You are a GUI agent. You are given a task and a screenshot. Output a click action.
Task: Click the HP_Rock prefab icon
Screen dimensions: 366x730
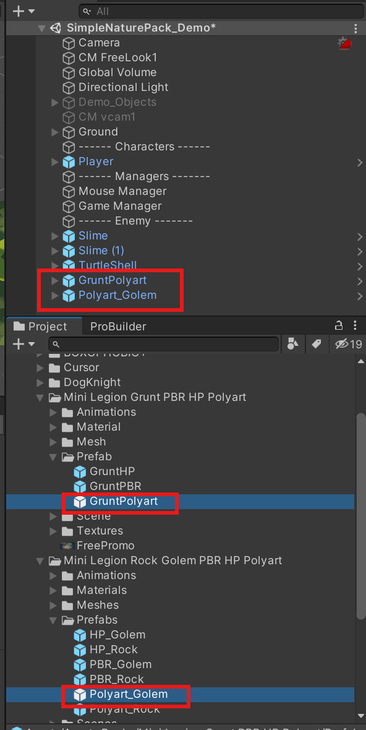(80, 650)
